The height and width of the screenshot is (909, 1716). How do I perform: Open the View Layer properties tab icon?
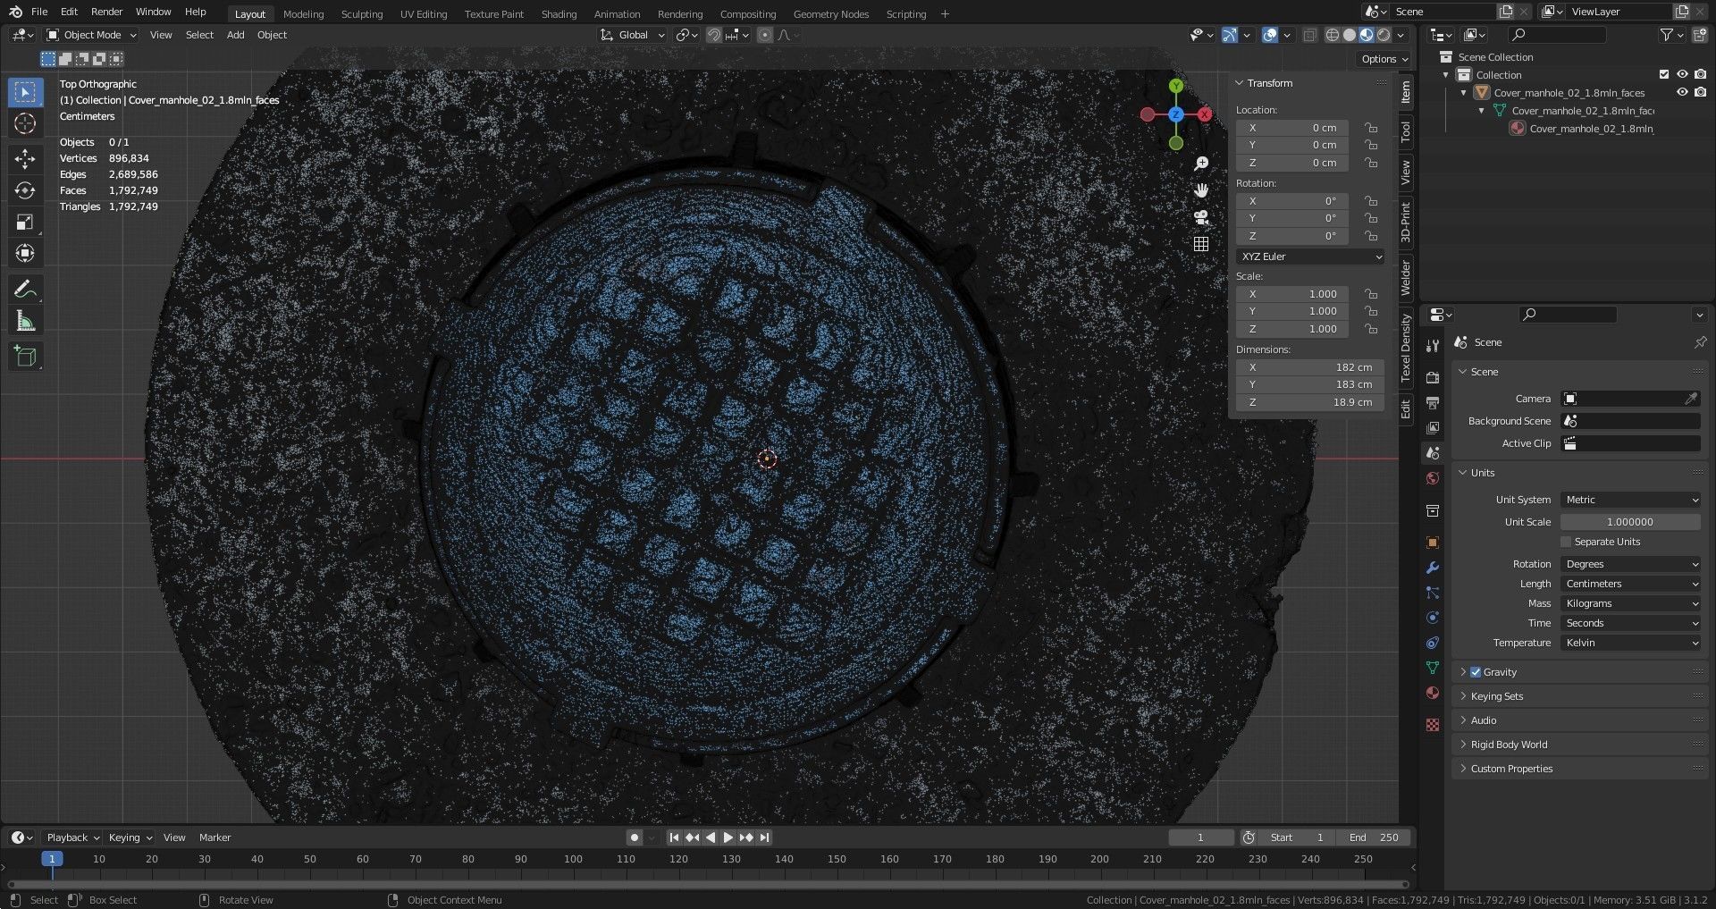click(x=1433, y=428)
